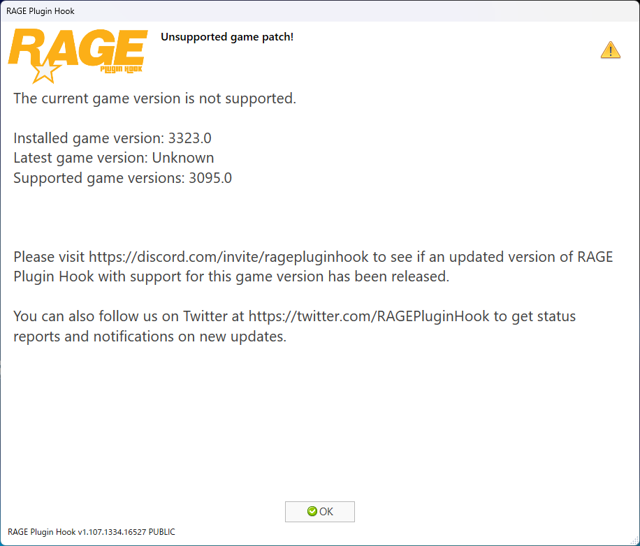Click the green checkmark icon on OK
Screen dimensions: 640x546
coord(312,511)
